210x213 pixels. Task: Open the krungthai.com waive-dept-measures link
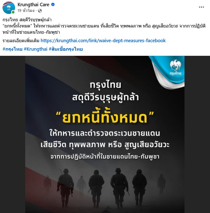pos(103,41)
